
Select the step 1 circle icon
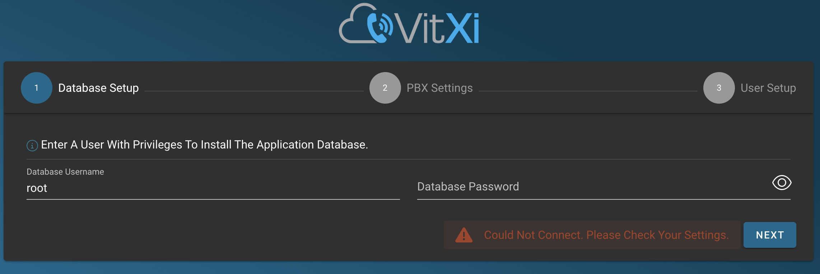[x=37, y=88]
